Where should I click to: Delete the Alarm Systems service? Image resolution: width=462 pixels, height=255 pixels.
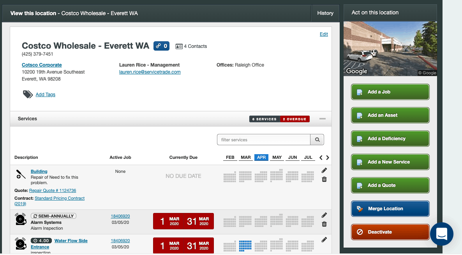(324, 224)
